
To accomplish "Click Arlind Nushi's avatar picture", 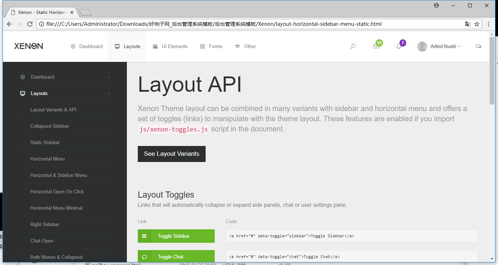I will pyautogui.click(x=422, y=47).
